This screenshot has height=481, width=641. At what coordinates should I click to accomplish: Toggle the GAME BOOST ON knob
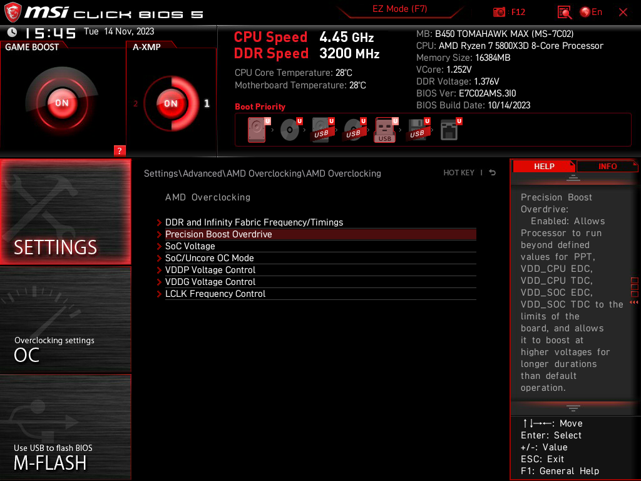[62, 103]
